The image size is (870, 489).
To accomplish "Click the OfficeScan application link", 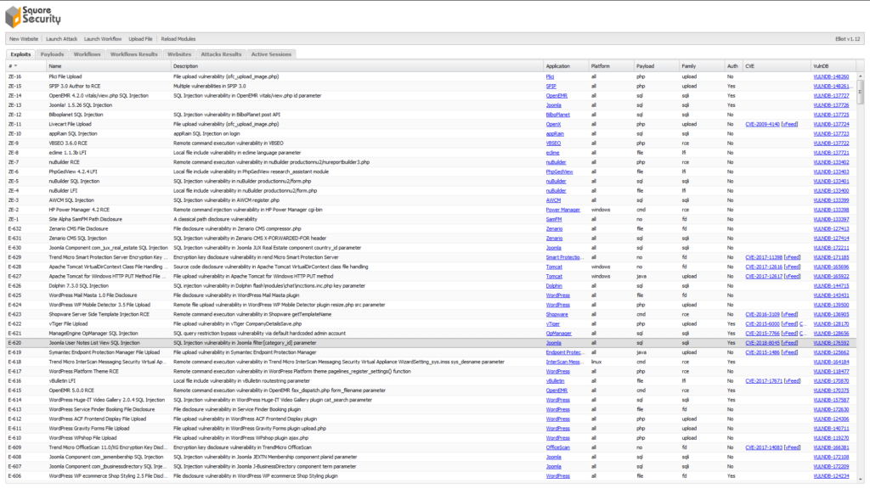I will click(557, 447).
